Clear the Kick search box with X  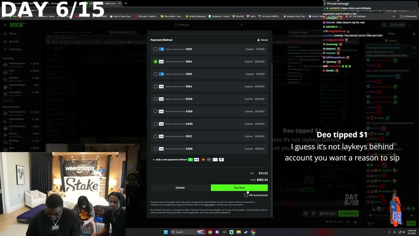[242, 25]
